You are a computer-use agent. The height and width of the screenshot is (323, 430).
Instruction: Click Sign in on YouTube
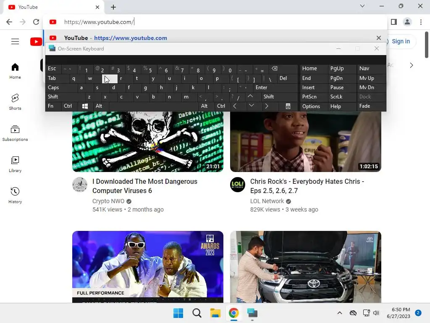tap(400, 42)
